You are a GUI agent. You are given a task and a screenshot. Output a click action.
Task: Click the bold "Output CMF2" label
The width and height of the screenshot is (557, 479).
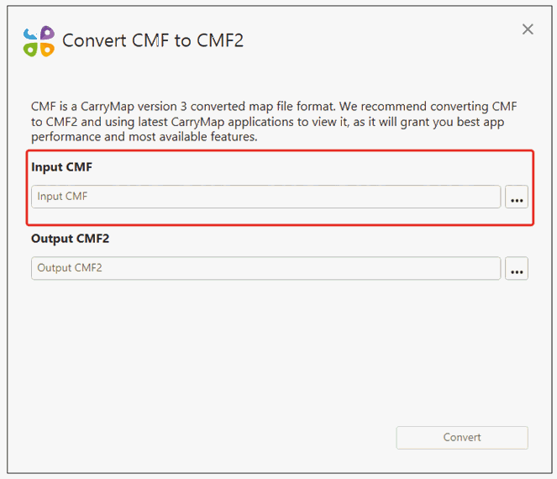click(70, 239)
